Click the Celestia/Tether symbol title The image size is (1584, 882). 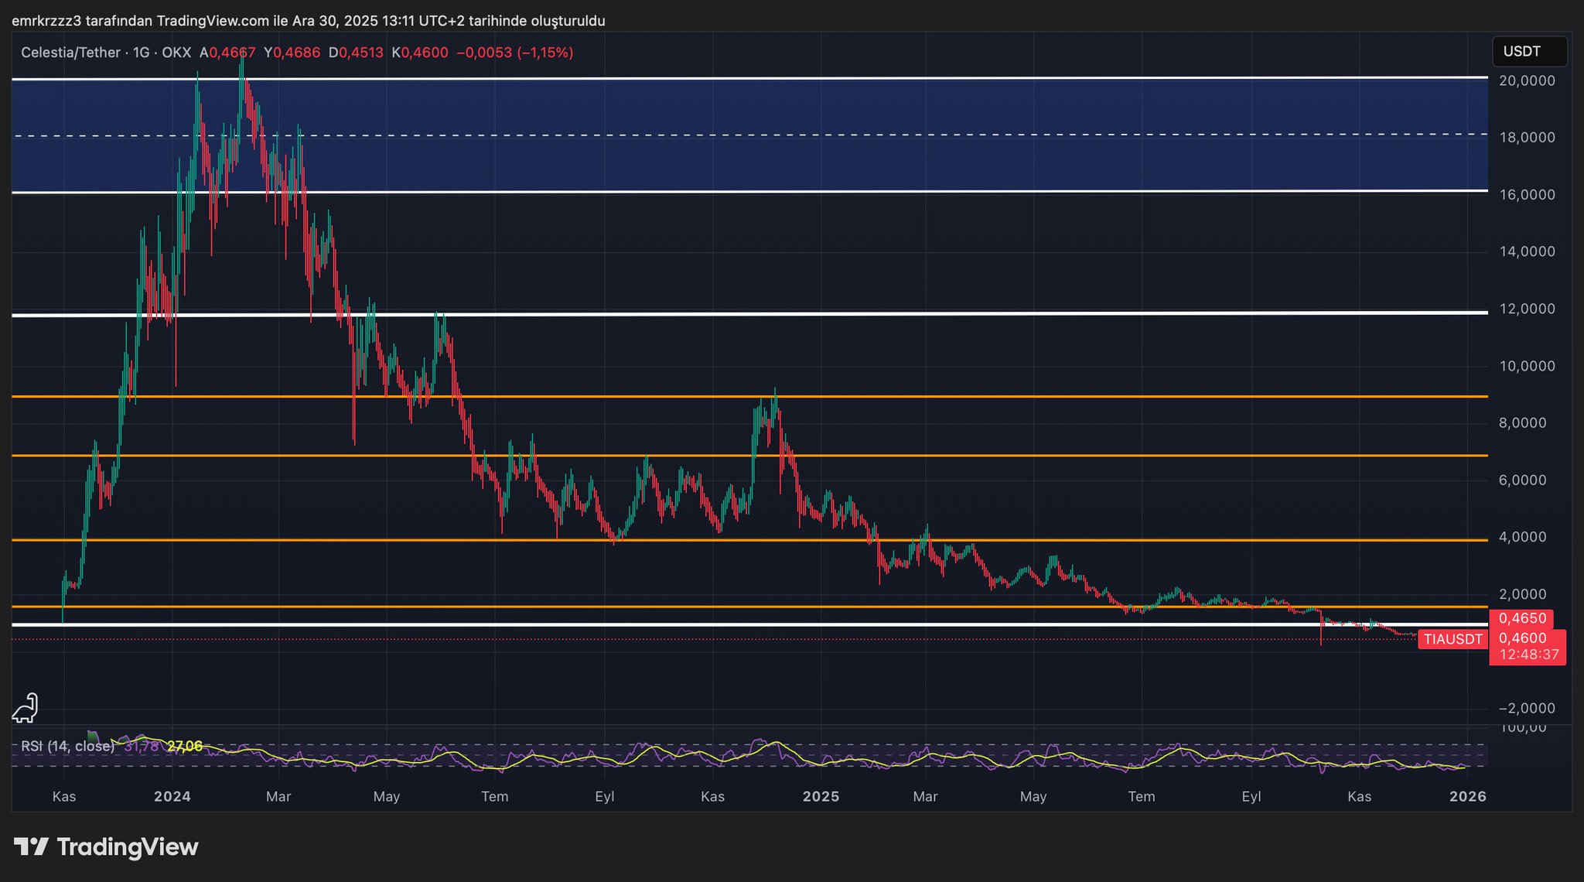[70, 53]
